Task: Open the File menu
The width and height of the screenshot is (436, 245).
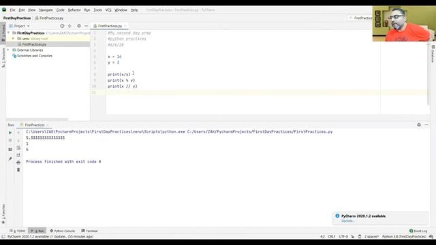Action: (x=12, y=10)
